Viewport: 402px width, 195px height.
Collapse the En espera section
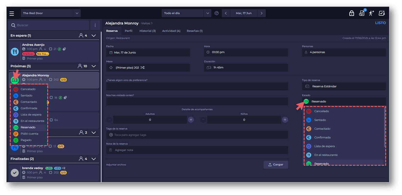(94, 36)
